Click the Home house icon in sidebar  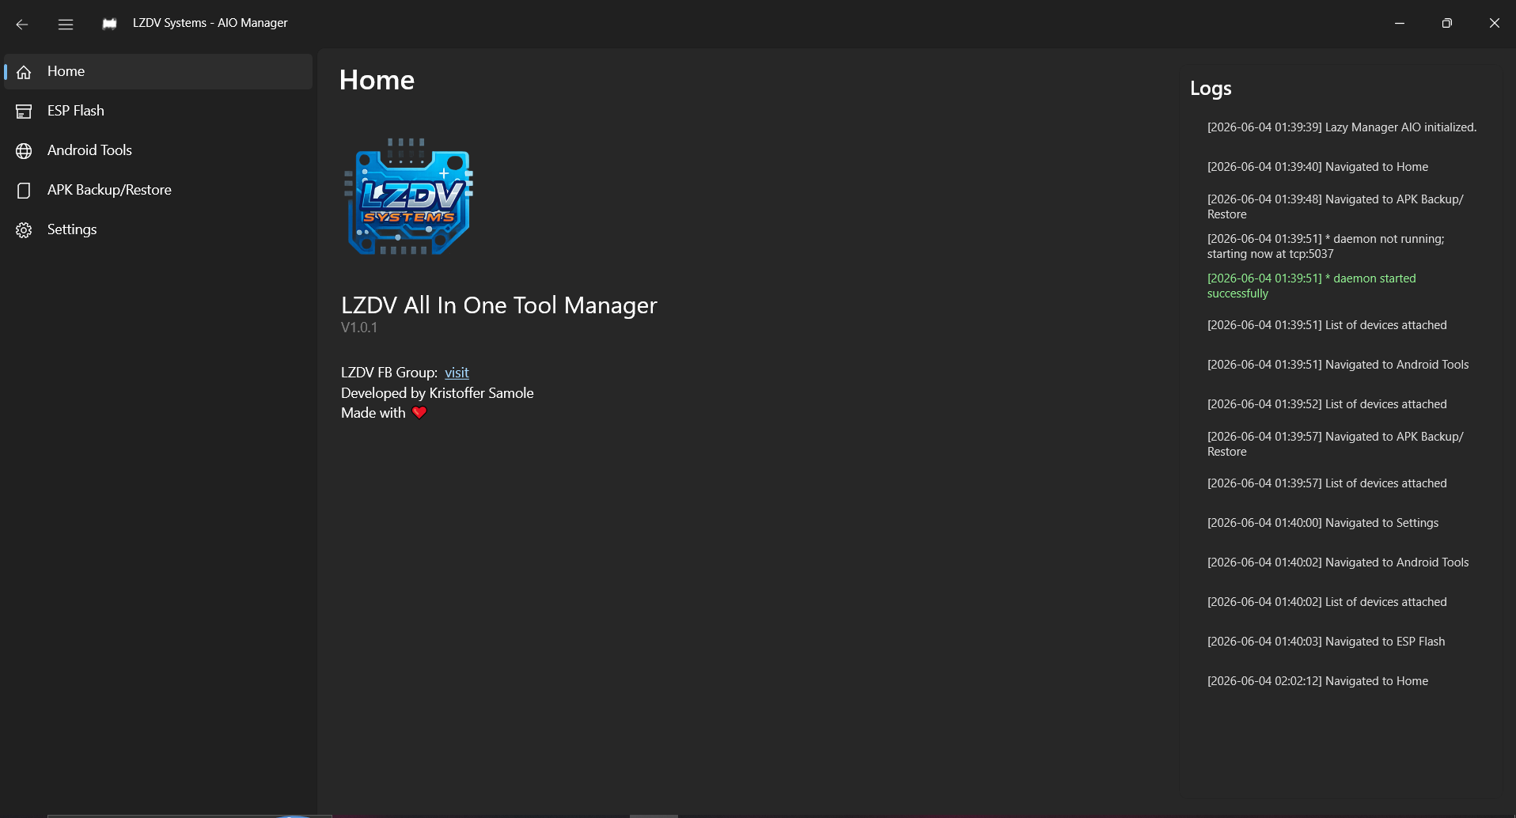(x=24, y=72)
